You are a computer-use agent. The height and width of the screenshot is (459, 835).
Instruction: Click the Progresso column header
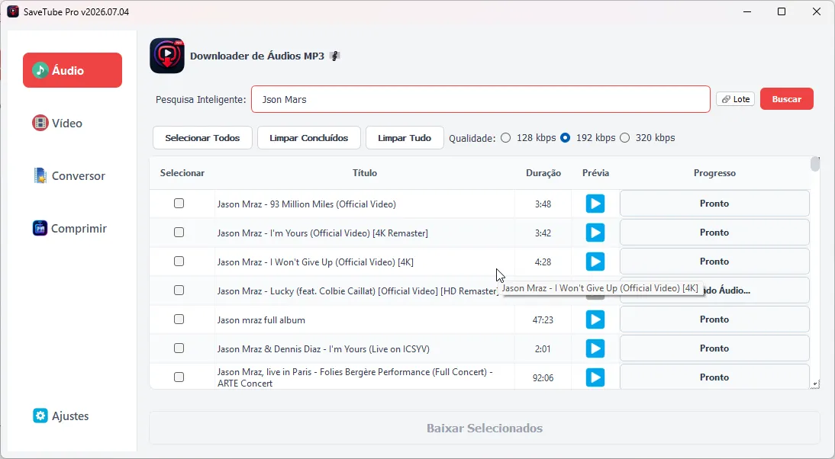coord(714,173)
